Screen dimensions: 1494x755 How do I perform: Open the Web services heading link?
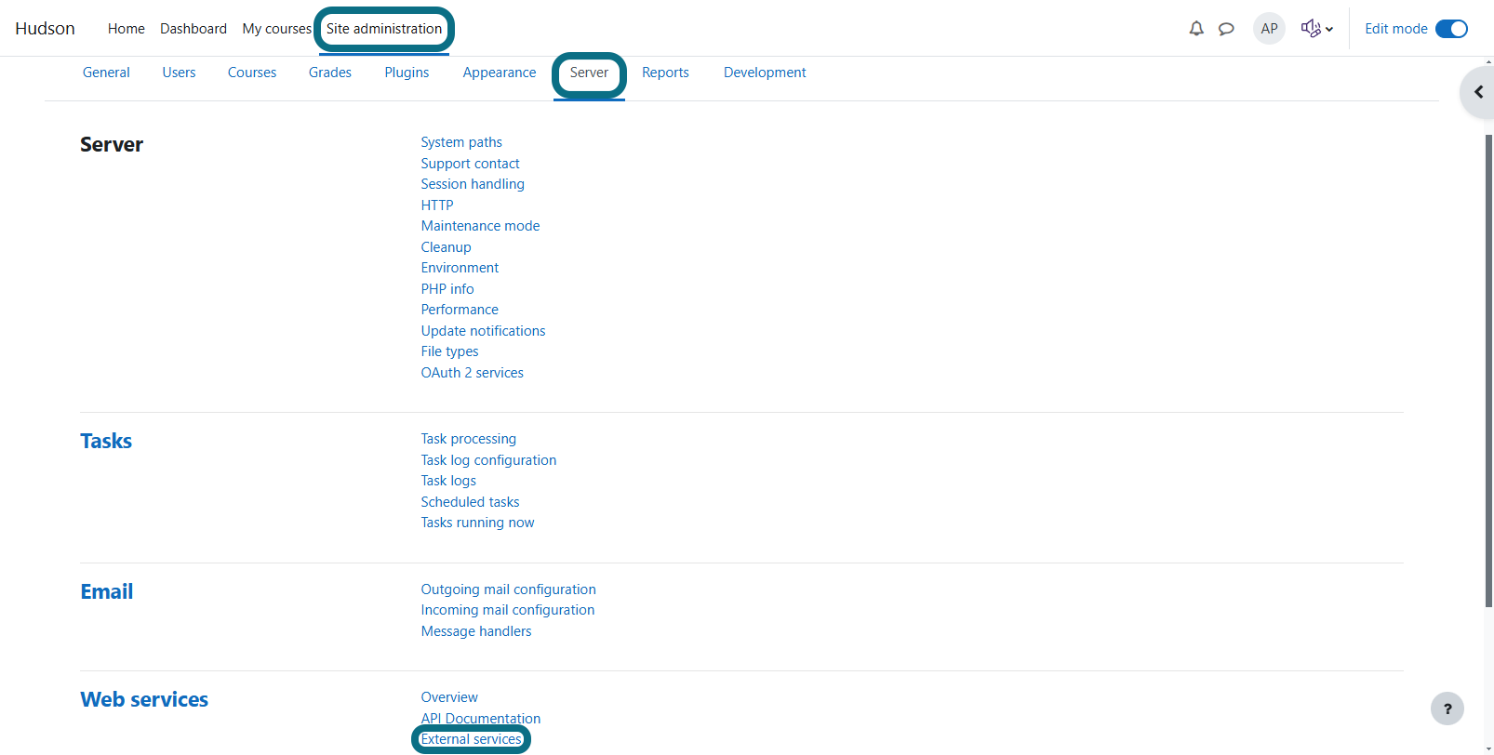[x=144, y=699]
